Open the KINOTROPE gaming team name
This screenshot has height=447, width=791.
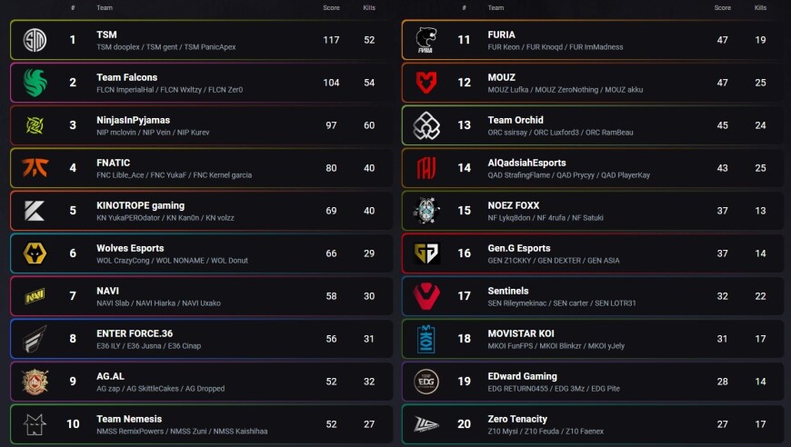tap(140, 205)
